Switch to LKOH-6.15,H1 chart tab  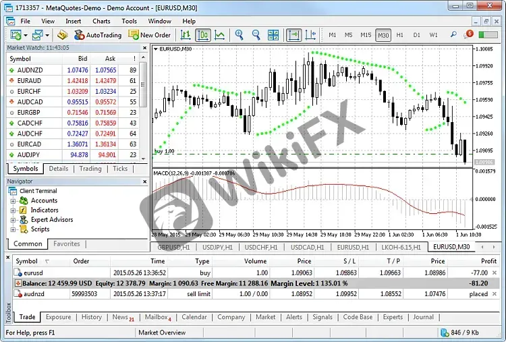(401, 248)
